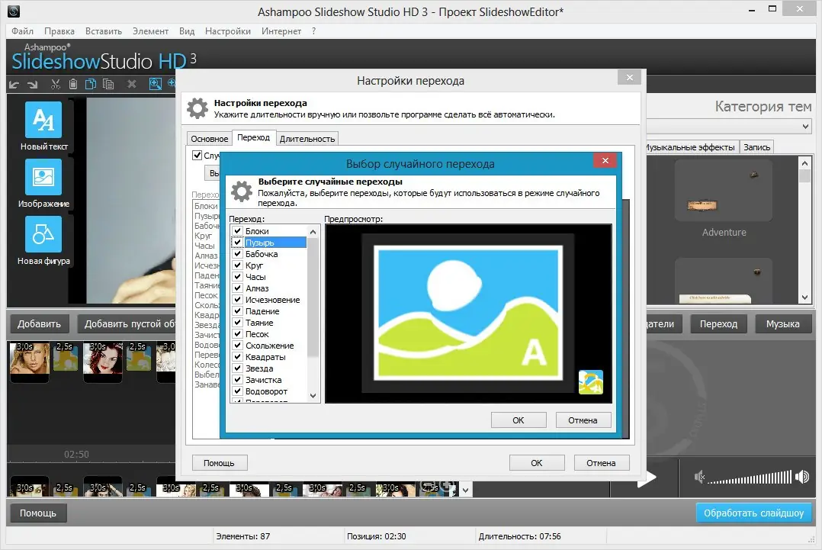Close the Выбор случайного перехода dialog with red X
Image resolution: width=822 pixels, height=550 pixels.
605,160
